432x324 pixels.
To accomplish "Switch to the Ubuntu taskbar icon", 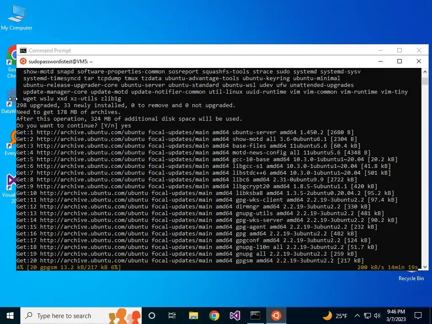I will click(x=276, y=316).
